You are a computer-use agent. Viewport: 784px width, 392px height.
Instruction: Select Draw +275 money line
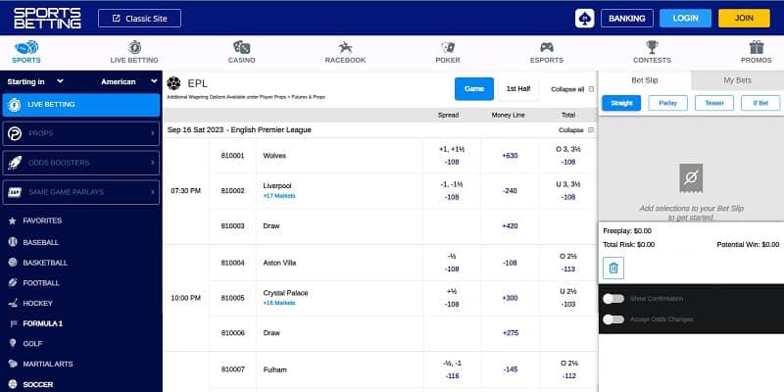coord(510,333)
